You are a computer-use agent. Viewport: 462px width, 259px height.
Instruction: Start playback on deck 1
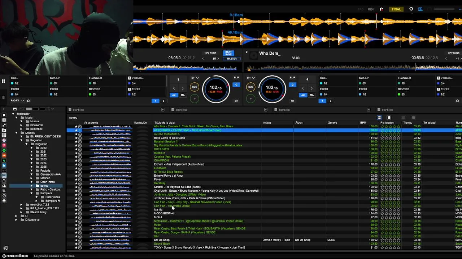pos(195,99)
